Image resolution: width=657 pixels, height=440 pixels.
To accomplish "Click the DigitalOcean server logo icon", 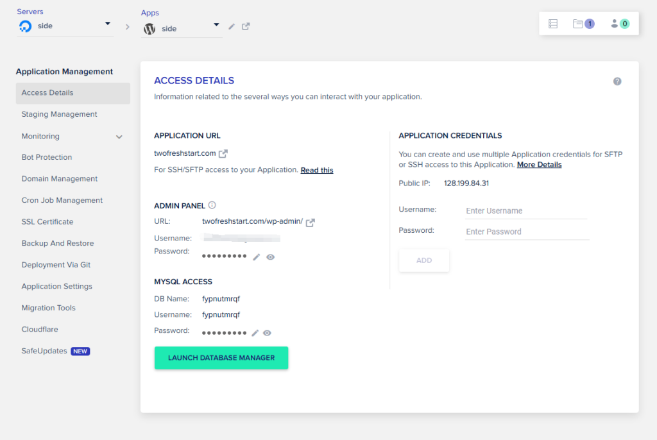I will (x=25, y=26).
